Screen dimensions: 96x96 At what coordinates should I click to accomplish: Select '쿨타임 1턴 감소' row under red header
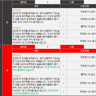78,74
